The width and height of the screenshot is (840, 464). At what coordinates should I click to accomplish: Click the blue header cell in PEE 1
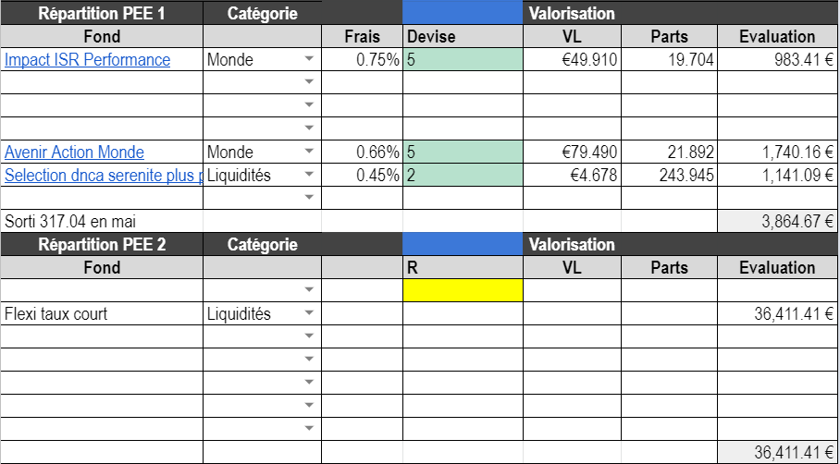pyautogui.click(x=463, y=14)
